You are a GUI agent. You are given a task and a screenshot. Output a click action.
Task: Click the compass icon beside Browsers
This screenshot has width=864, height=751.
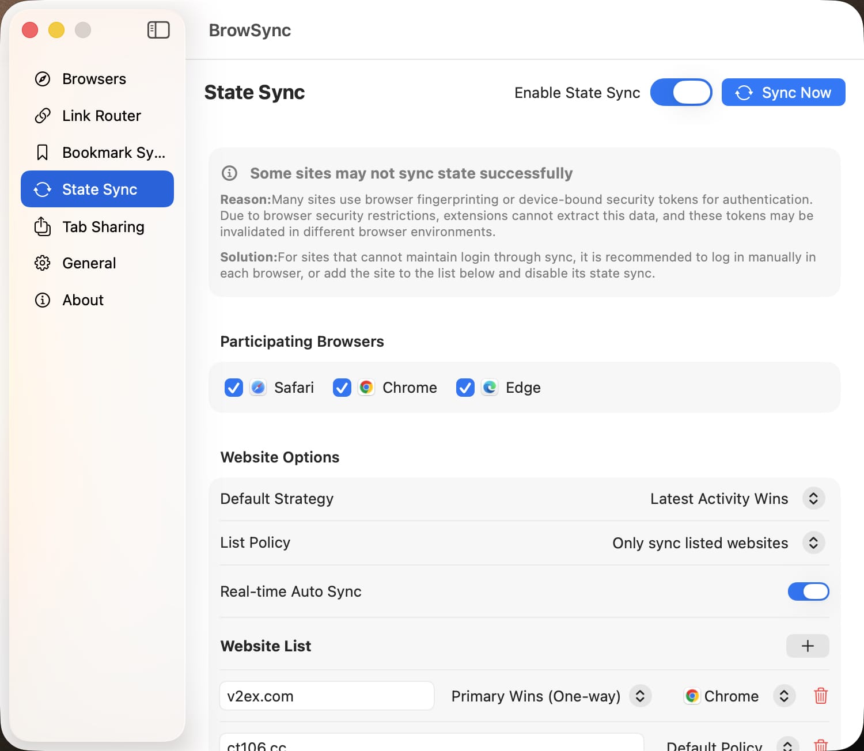(43, 79)
